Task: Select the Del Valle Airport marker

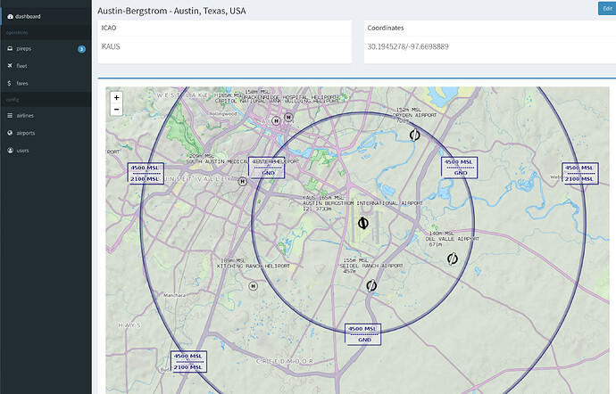Action: click(x=452, y=259)
